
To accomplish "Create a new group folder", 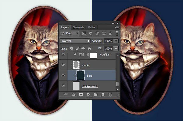I will click(95, 94).
